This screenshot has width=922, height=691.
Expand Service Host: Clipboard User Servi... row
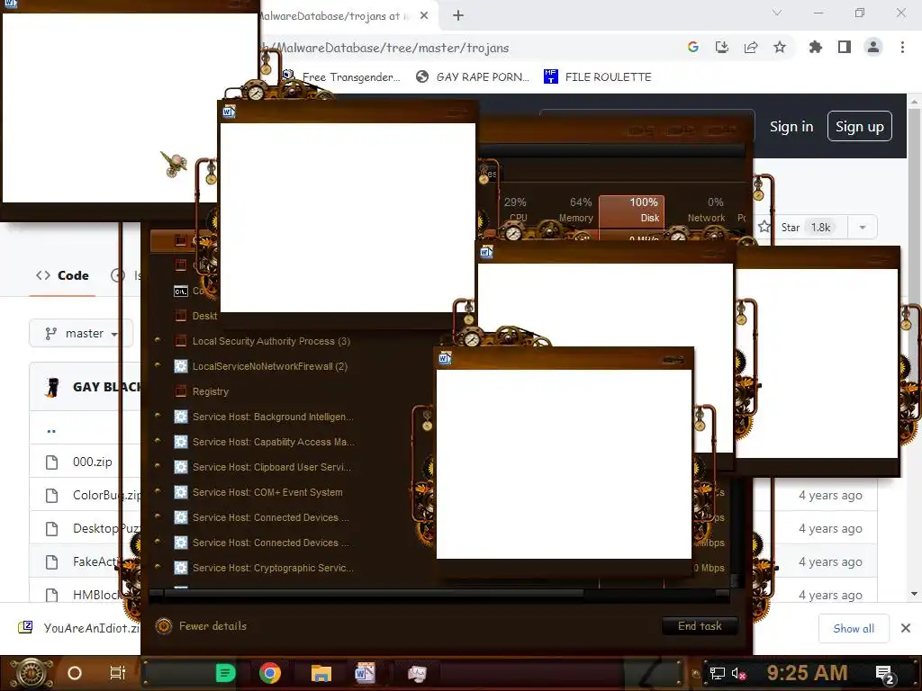[x=157, y=466]
